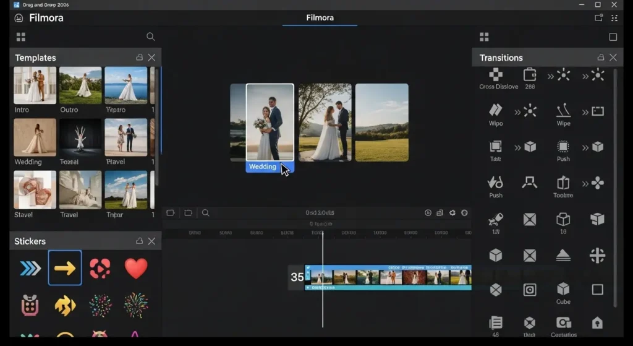The image size is (633, 346).
Task: Toggle the lock icon on Templates panel
Action: point(139,58)
